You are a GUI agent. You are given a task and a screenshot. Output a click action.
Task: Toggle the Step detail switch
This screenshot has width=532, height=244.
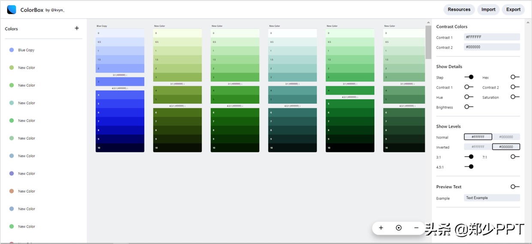click(469, 77)
